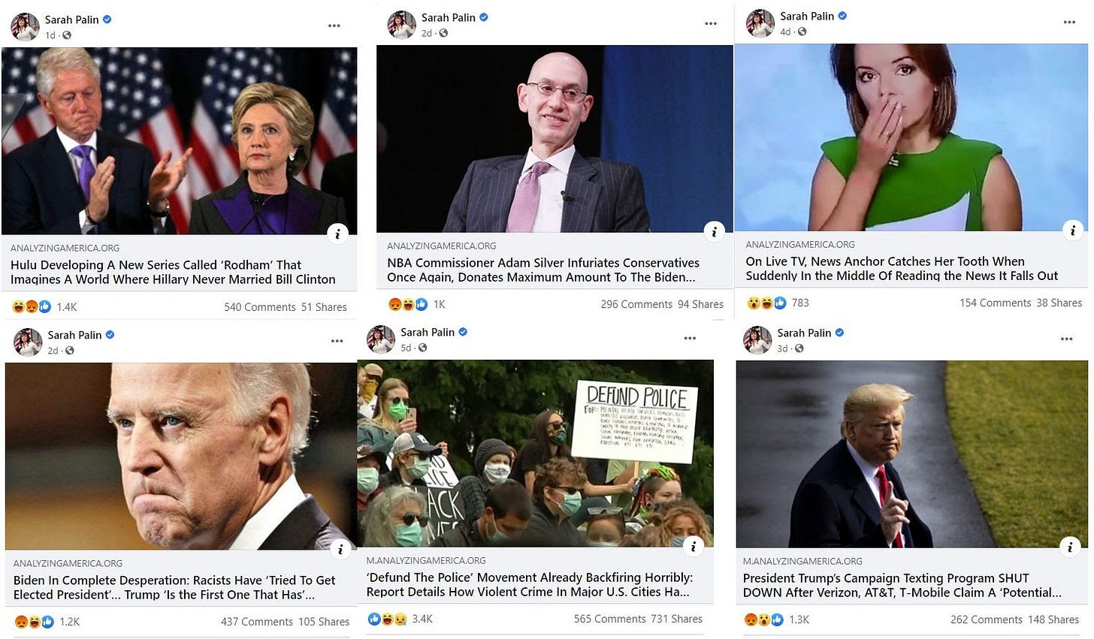Open the options menu on the Adam Silver post

[x=711, y=23]
